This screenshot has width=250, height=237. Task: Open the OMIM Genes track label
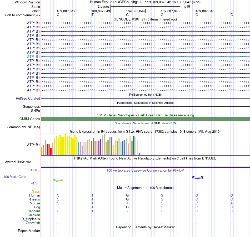coord(29,119)
